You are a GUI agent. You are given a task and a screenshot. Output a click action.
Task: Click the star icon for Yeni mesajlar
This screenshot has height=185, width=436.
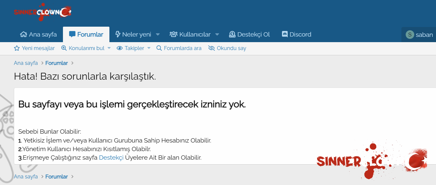click(17, 48)
